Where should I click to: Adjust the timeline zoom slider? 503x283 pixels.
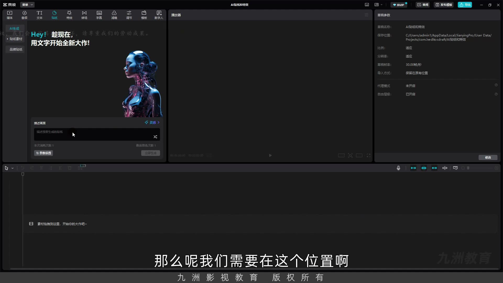[x=468, y=168]
